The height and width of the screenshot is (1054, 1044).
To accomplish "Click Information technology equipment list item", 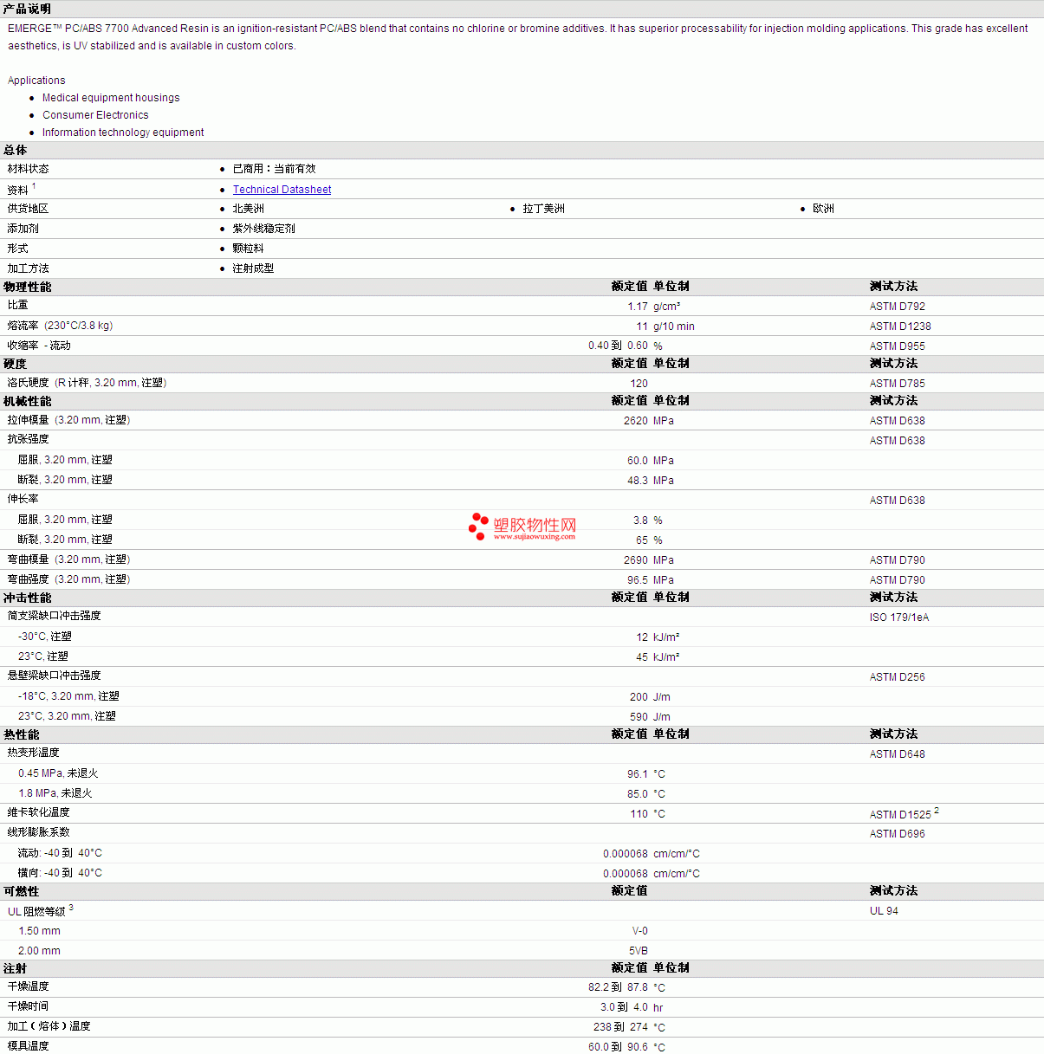I will tap(123, 133).
